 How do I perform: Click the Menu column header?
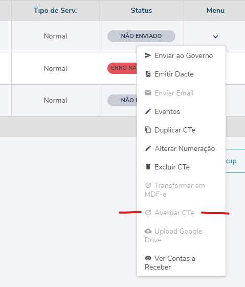point(215,10)
